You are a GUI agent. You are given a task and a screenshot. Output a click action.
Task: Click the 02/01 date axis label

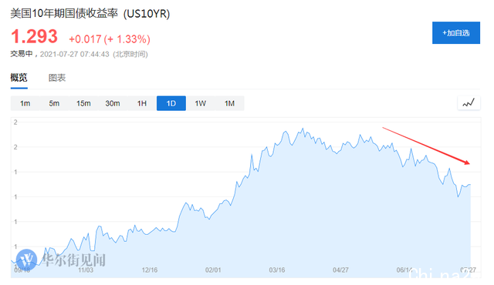click(213, 270)
